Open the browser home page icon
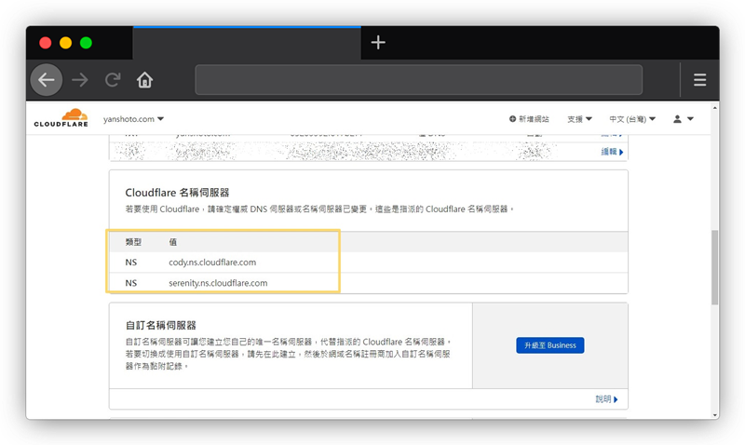The image size is (745, 445). 145,80
